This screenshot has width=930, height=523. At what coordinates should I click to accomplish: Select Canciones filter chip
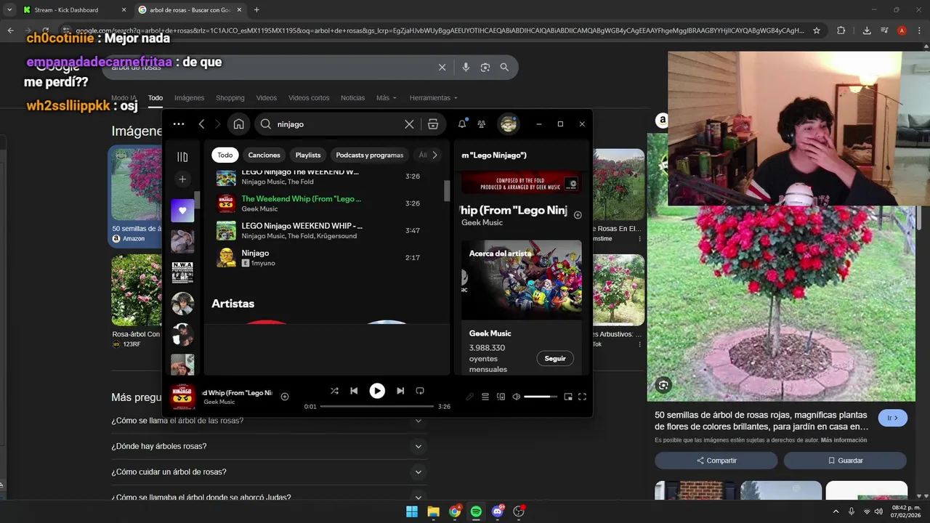(264, 155)
